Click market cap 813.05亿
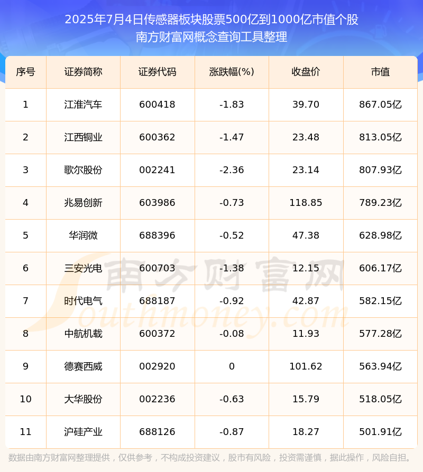The image size is (423, 472). click(380, 137)
